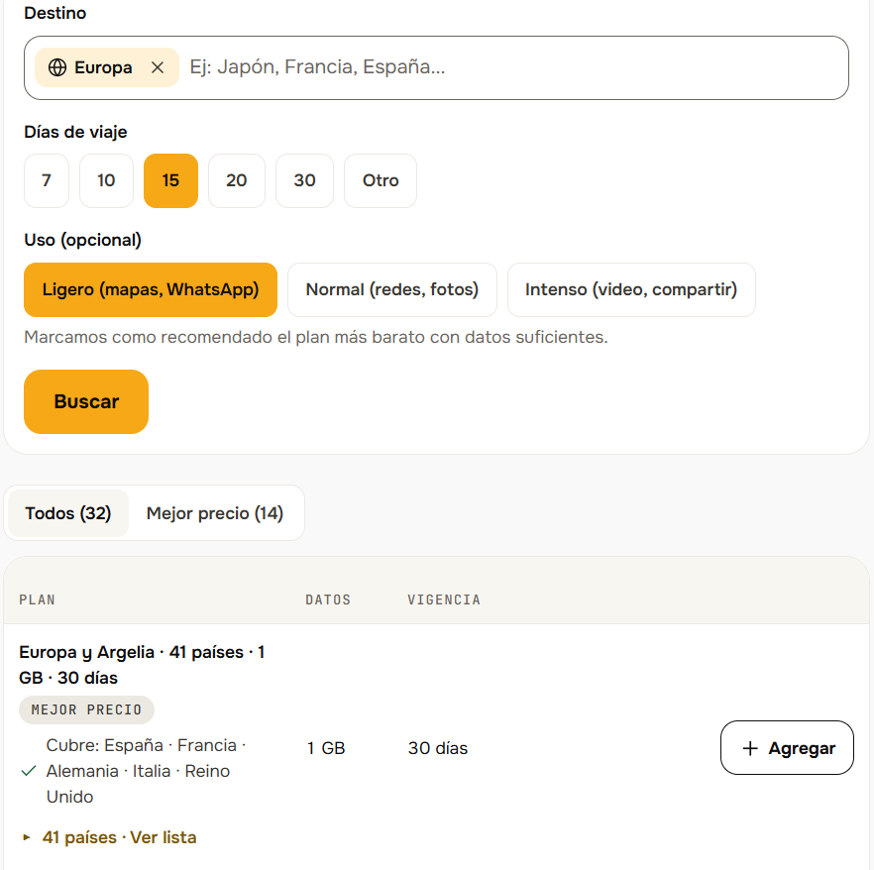Click the Europa y Argelia plan title
Screen dimensions: 874x870
pyautogui.click(x=142, y=665)
